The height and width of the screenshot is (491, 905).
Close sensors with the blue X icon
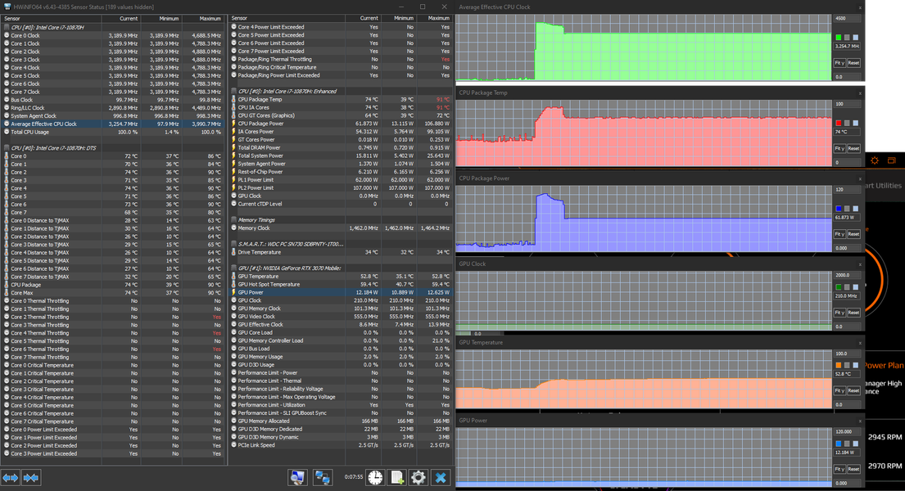pos(441,477)
